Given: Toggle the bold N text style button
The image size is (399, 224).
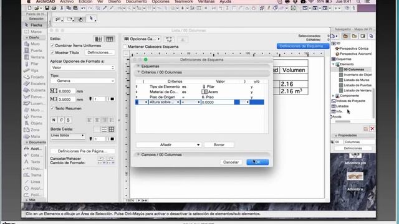Looking at the screenshot, I should (x=54, y=120).
